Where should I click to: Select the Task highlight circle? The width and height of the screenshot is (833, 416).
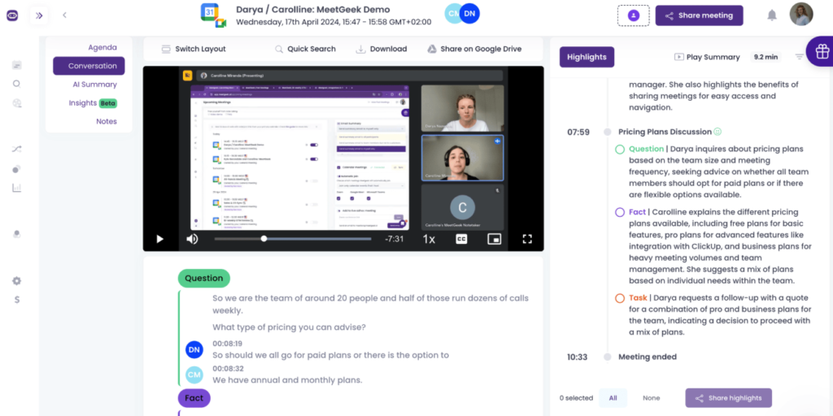coord(619,298)
